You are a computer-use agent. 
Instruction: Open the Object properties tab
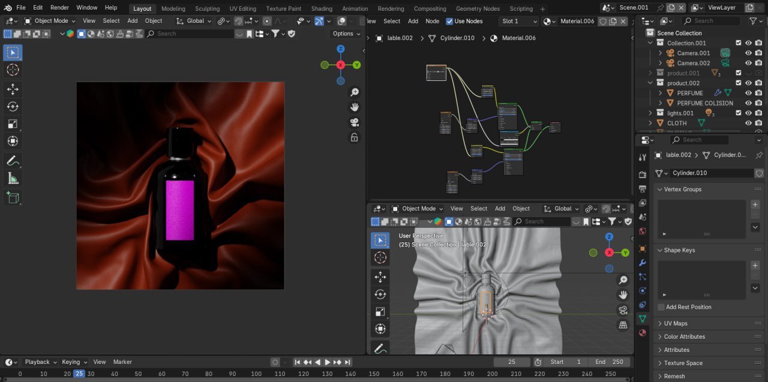643,248
